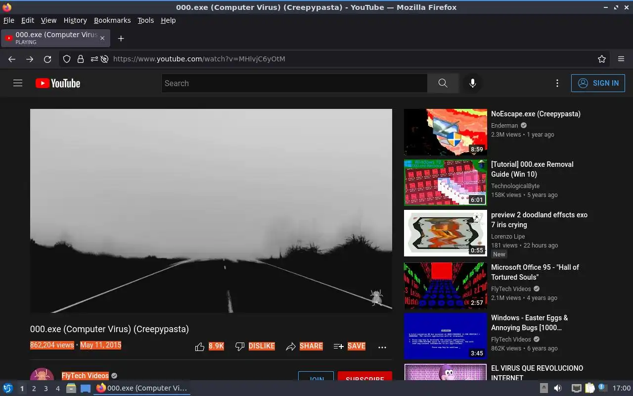Click the site security padlock icon
Screen dimensions: 633x396
81,59
